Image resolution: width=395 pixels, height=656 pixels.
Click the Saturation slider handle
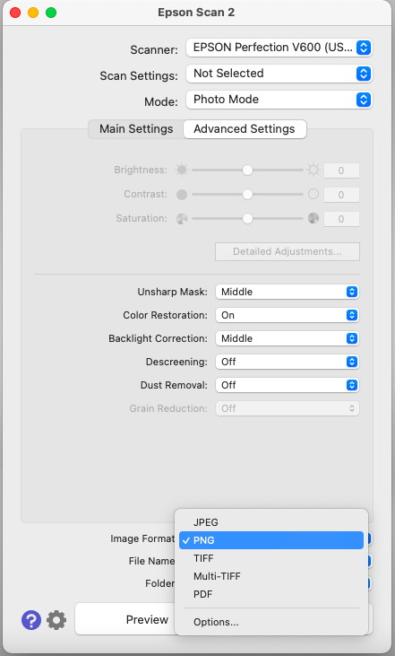(247, 218)
